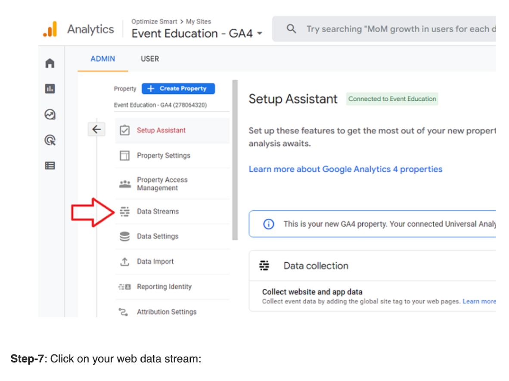This screenshot has width=509, height=381.
Task: Open Learn more about Google Analytics 4 properties
Action: click(345, 169)
